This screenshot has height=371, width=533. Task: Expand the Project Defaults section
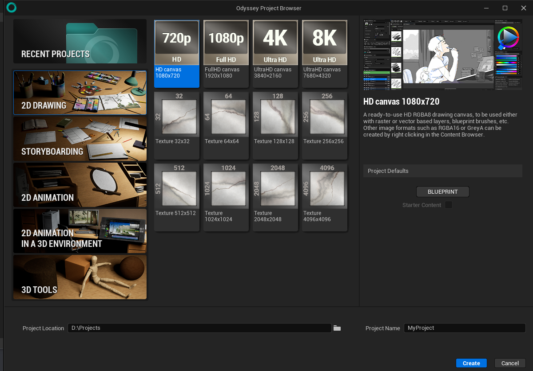[x=442, y=171]
